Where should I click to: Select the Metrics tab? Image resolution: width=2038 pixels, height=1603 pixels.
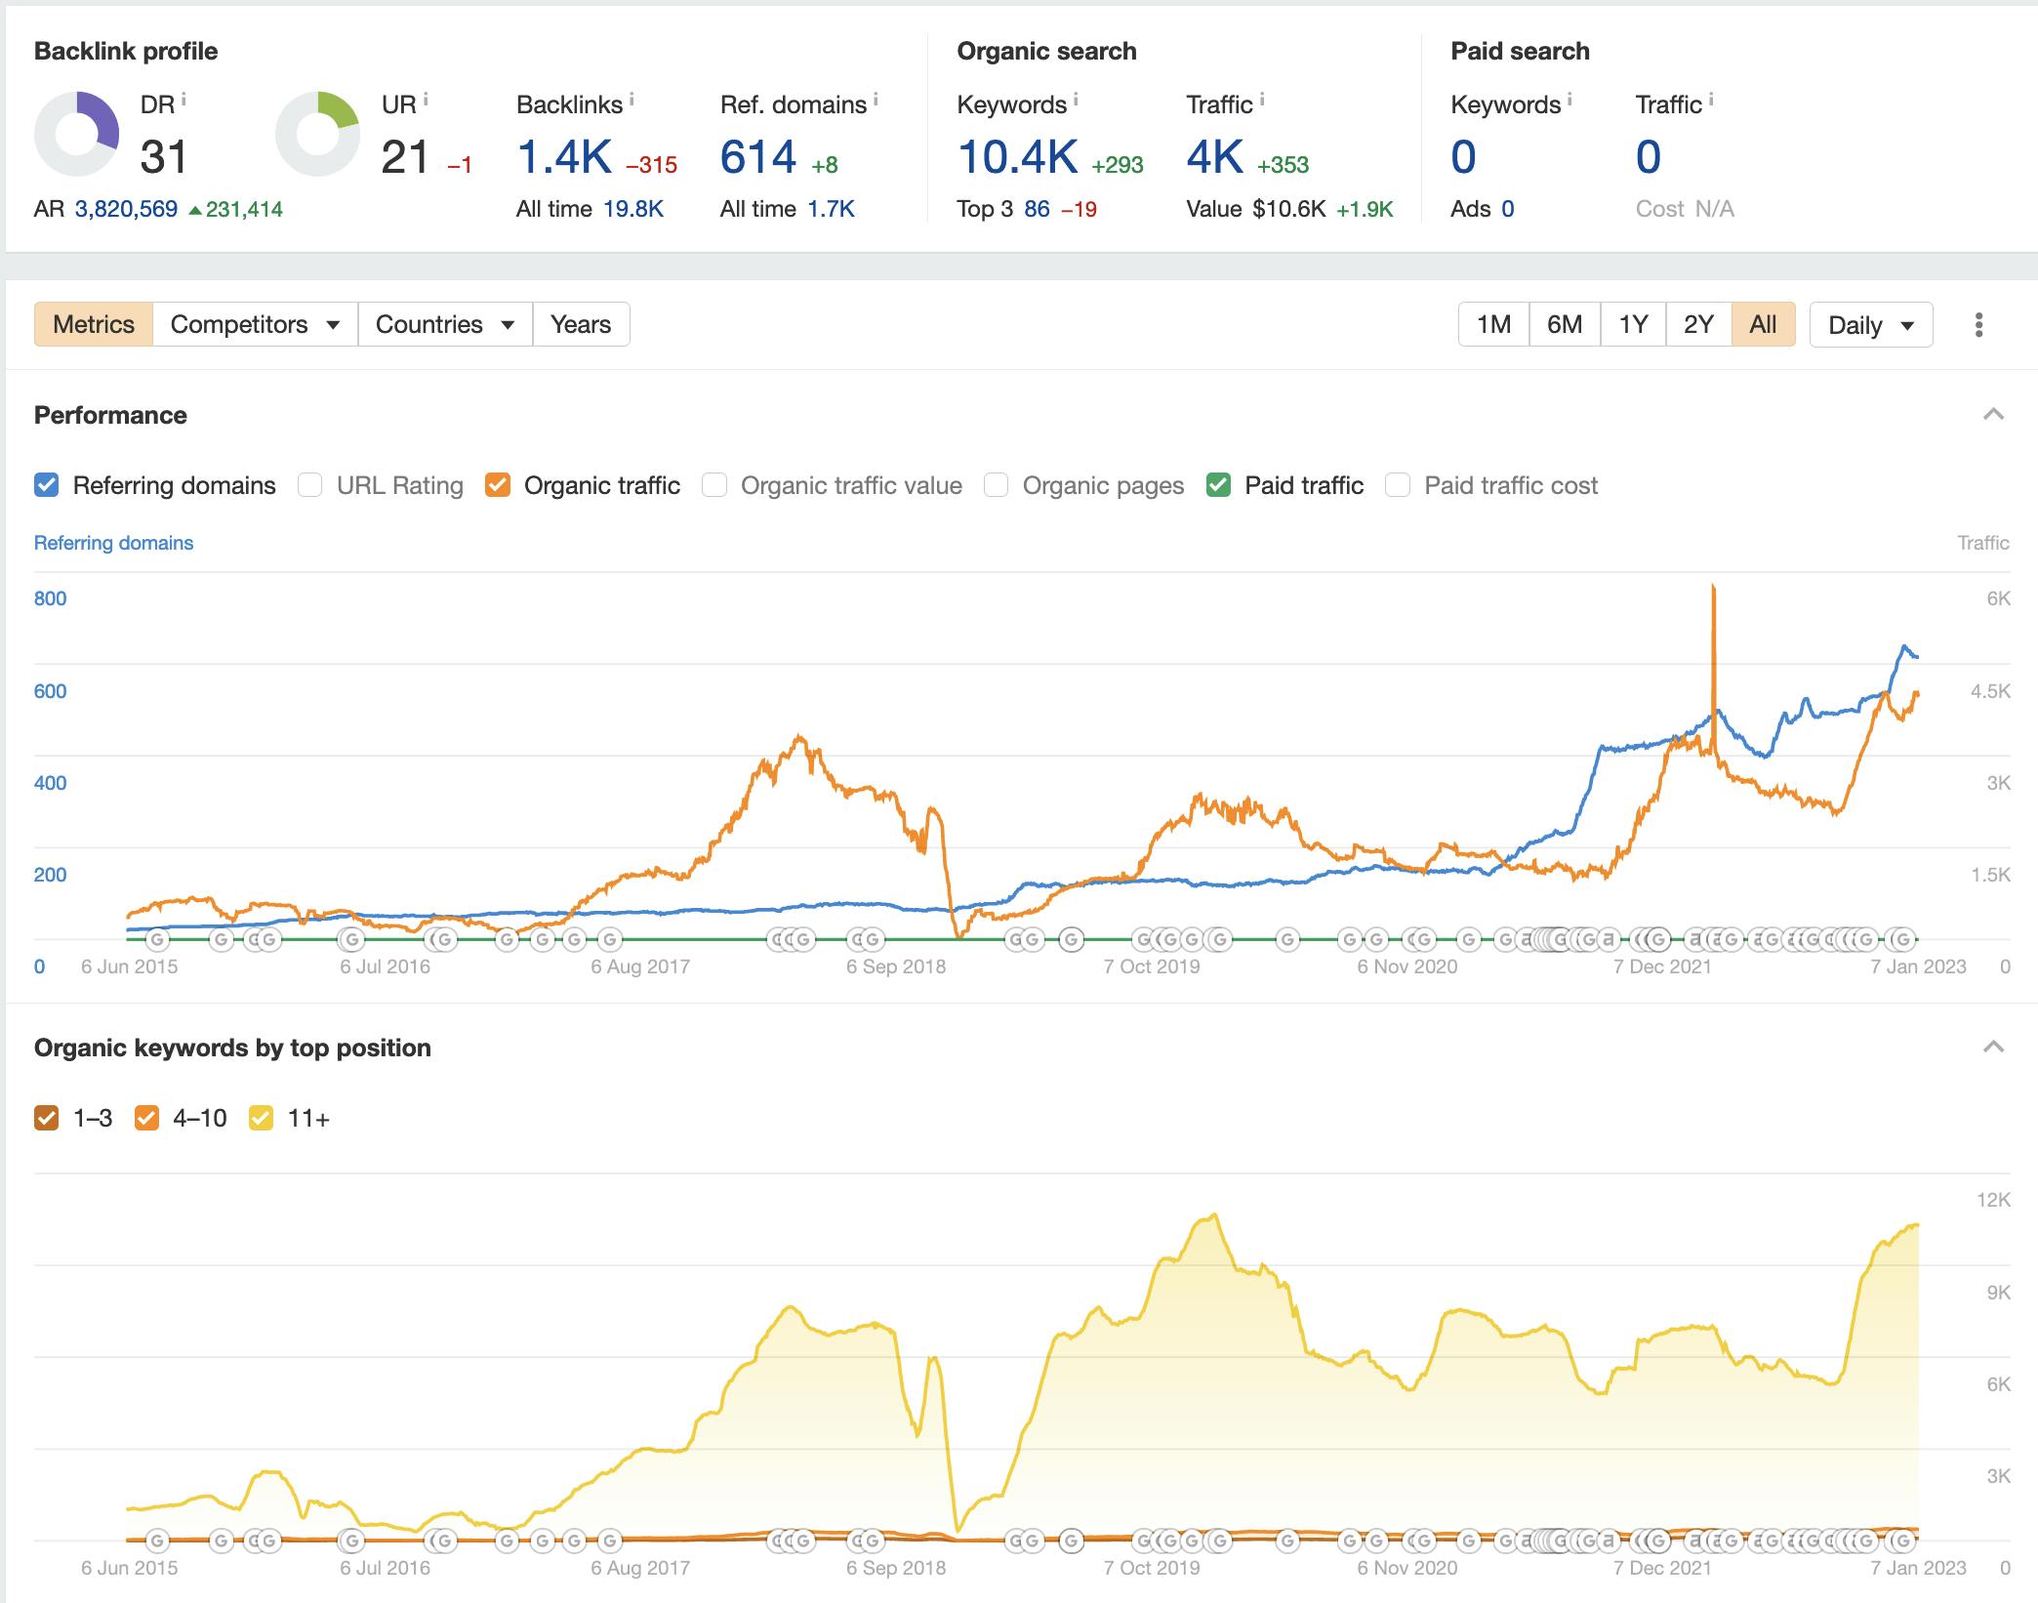pos(94,324)
